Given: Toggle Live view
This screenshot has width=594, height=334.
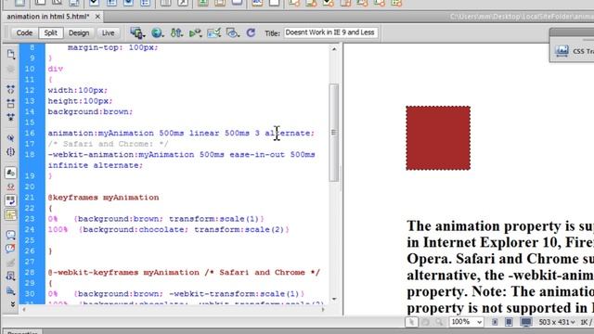Looking at the screenshot, I should (x=108, y=33).
